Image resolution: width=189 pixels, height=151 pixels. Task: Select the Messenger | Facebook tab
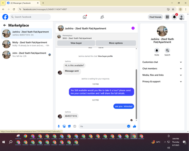coord(23,3)
